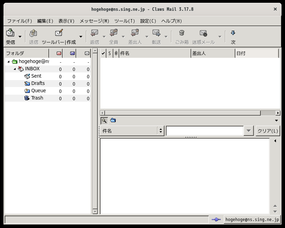285x228 pixels.
Task: Click the 全員 (Reply all) toolbar icon
Action: pos(114,33)
